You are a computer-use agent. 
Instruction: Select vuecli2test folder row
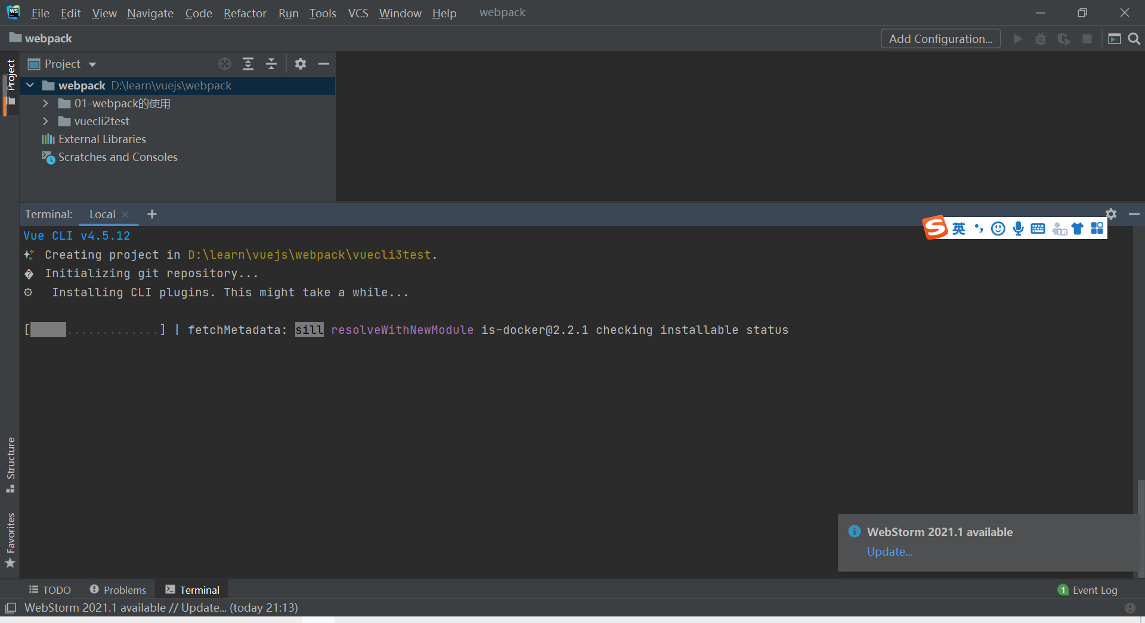[x=178, y=121]
